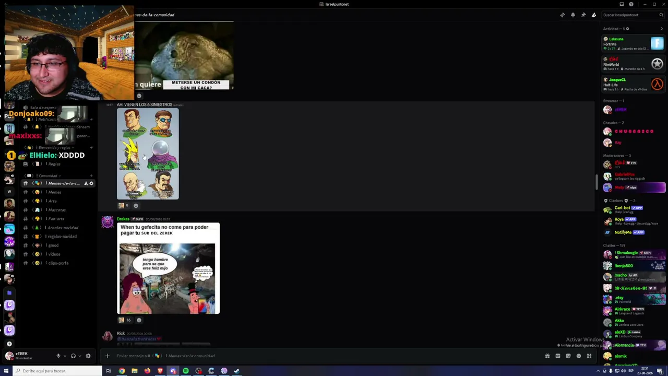Create invite for Memes-de-la-comunidad channel
The image size is (668, 376).
(x=86, y=183)
